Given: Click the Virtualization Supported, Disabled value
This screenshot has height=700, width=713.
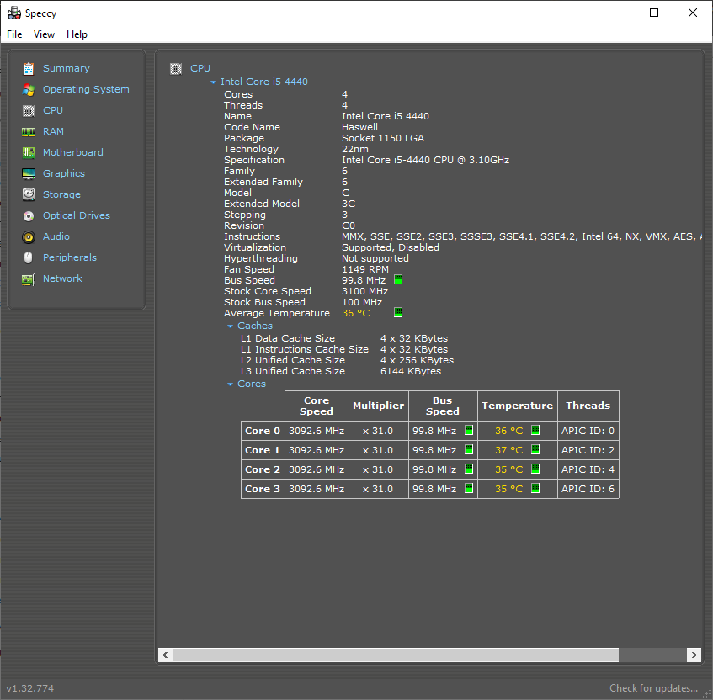Looking at the screenshot, I should (x=391, y=247).
